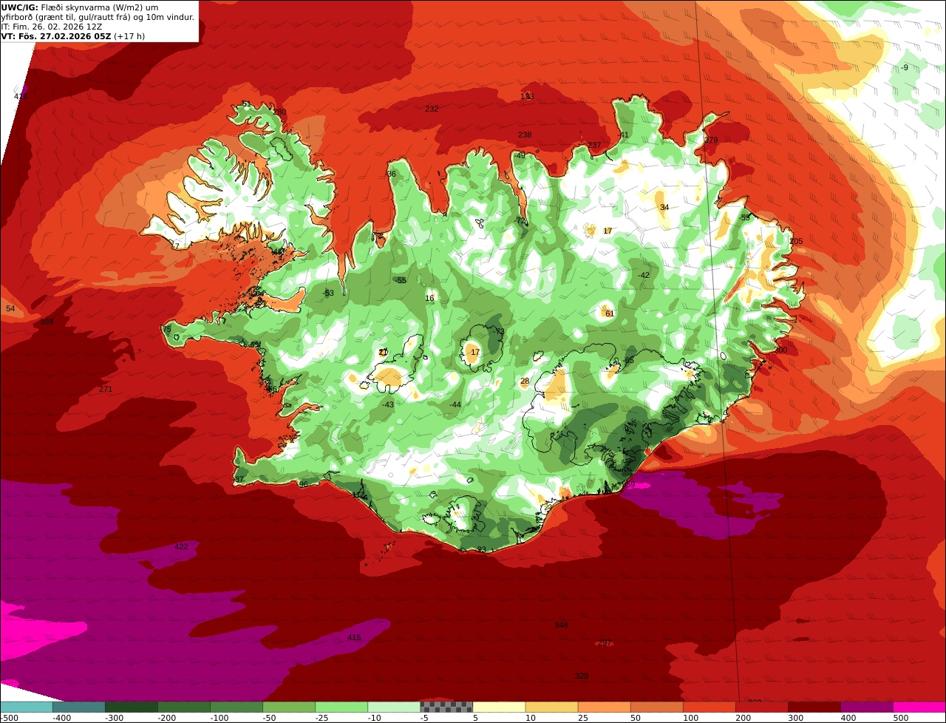
Task: Click the flux value '232' north of Iceland
Action: coord(432,109)
